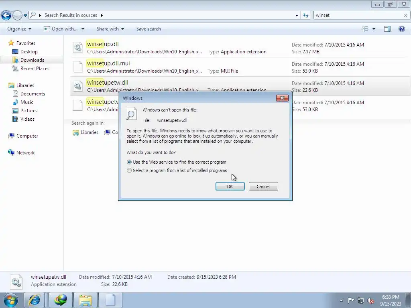The height and width of the screenshot is (308, 411).
Task: Click the winsetup.dll.mui file icon
Action: [78, 67]
